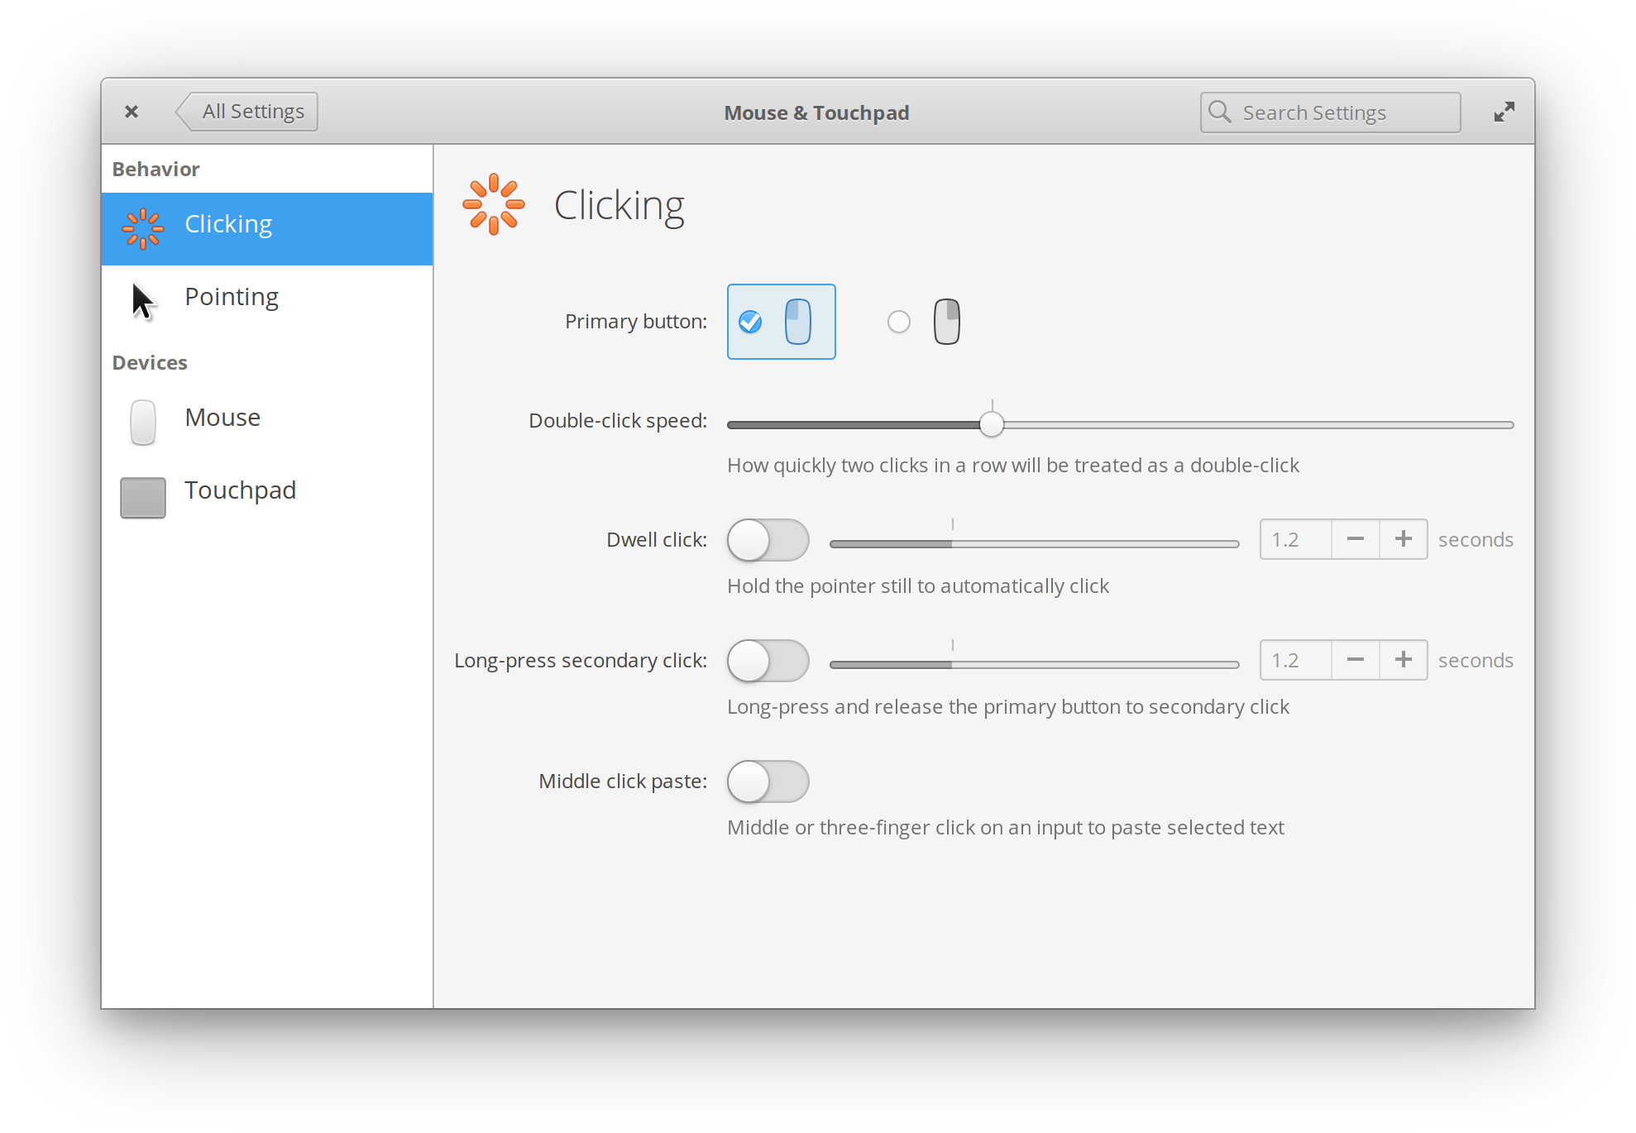Turn on Middle click paste

[x=768, y=782]
